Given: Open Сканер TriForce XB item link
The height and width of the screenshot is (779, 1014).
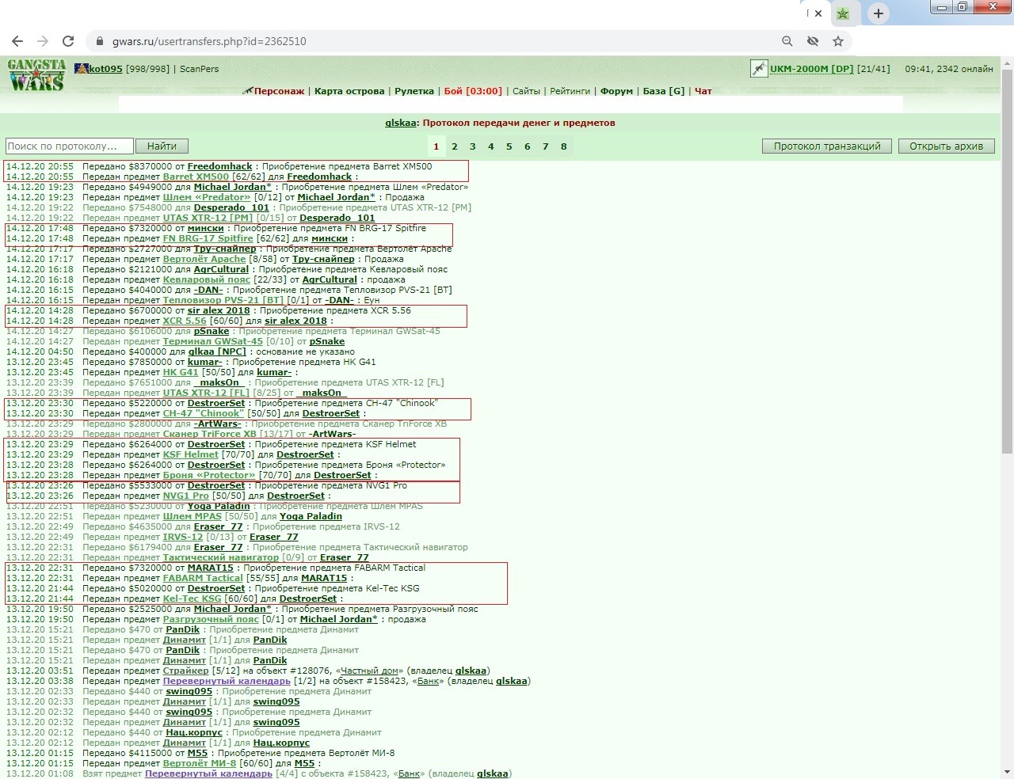Looking at the screenshot, I should pos(210,434).
